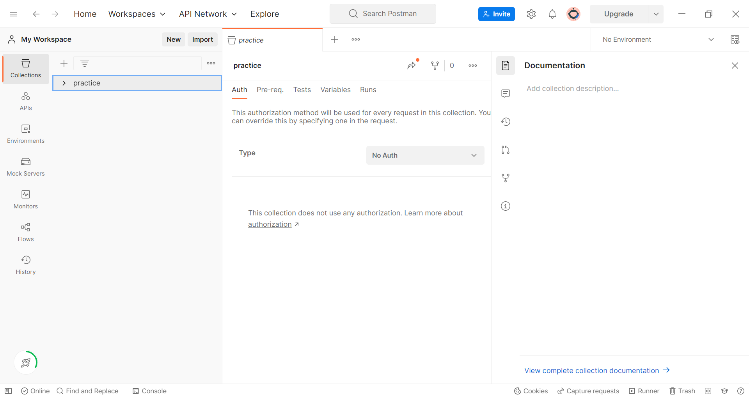Open the auth Type dropdown showing No Auth
The image size is (749, 398).
(425, 155)
